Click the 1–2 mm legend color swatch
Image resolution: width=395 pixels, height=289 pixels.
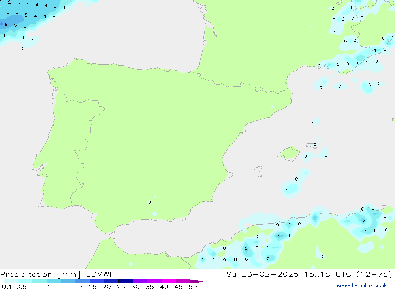coord(39,281)
